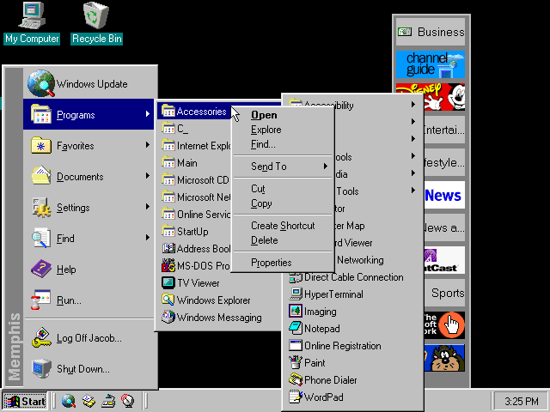Image resolution: width=550 pixels, height=412 pixels.
Task: Click the 3:25 PM taskbar clock
Action: [x=521, y=401]
